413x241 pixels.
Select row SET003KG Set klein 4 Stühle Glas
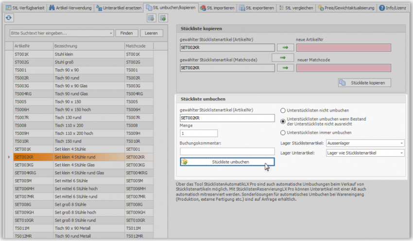tap(83, 165)
